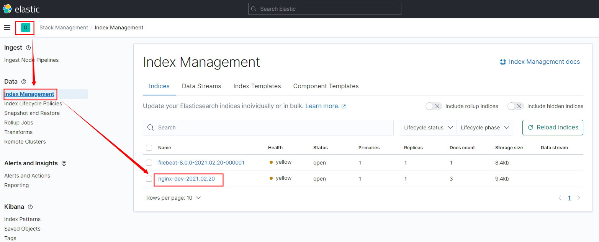Open Alerts and Actions in sidebar
The width and height of the screenshot is (599, 242).
point(27,176)
